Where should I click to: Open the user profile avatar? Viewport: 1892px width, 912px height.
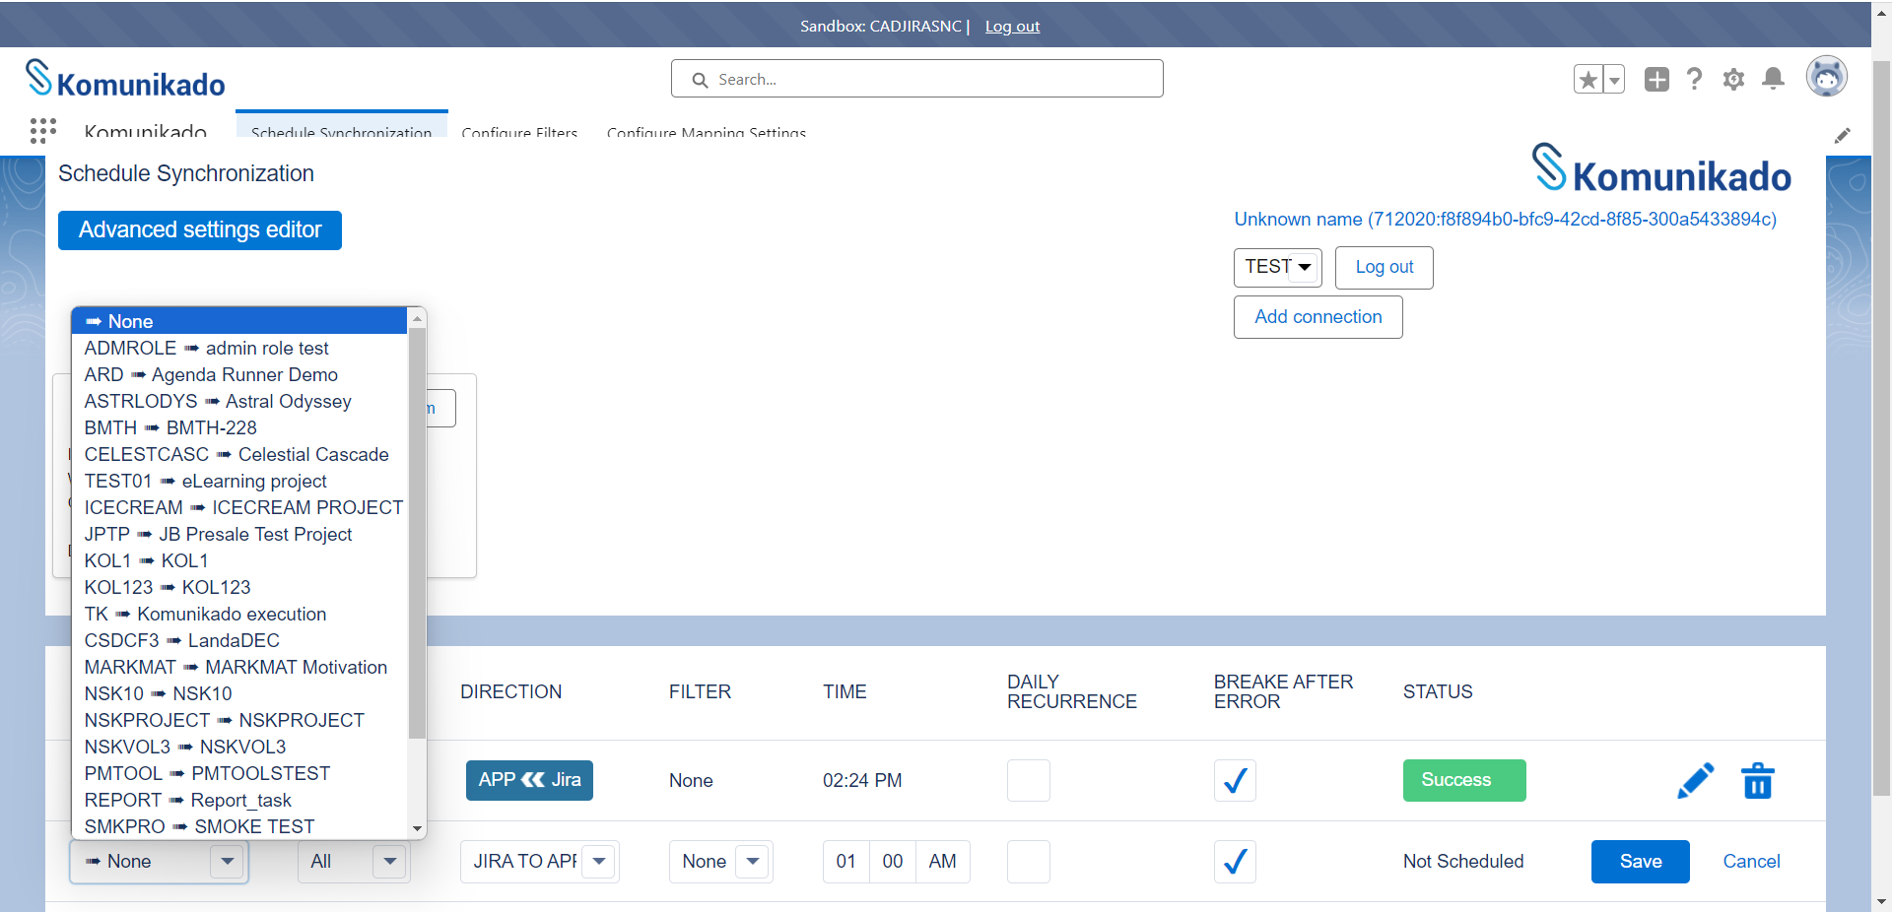[x=1826, y=76]
